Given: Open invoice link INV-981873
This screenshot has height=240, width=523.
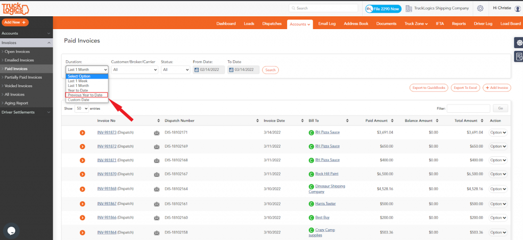Looking at the screenshot, I should 107,132.
